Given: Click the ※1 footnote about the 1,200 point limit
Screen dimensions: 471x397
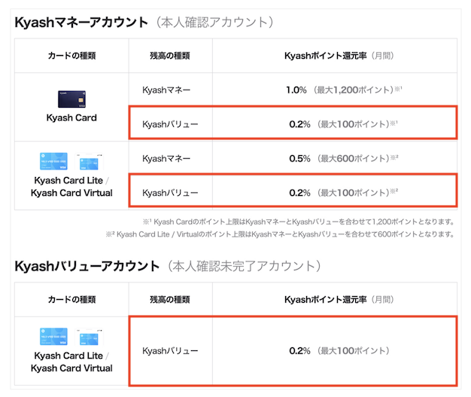Looking at the screenshot, I should (x=298, y=221).
